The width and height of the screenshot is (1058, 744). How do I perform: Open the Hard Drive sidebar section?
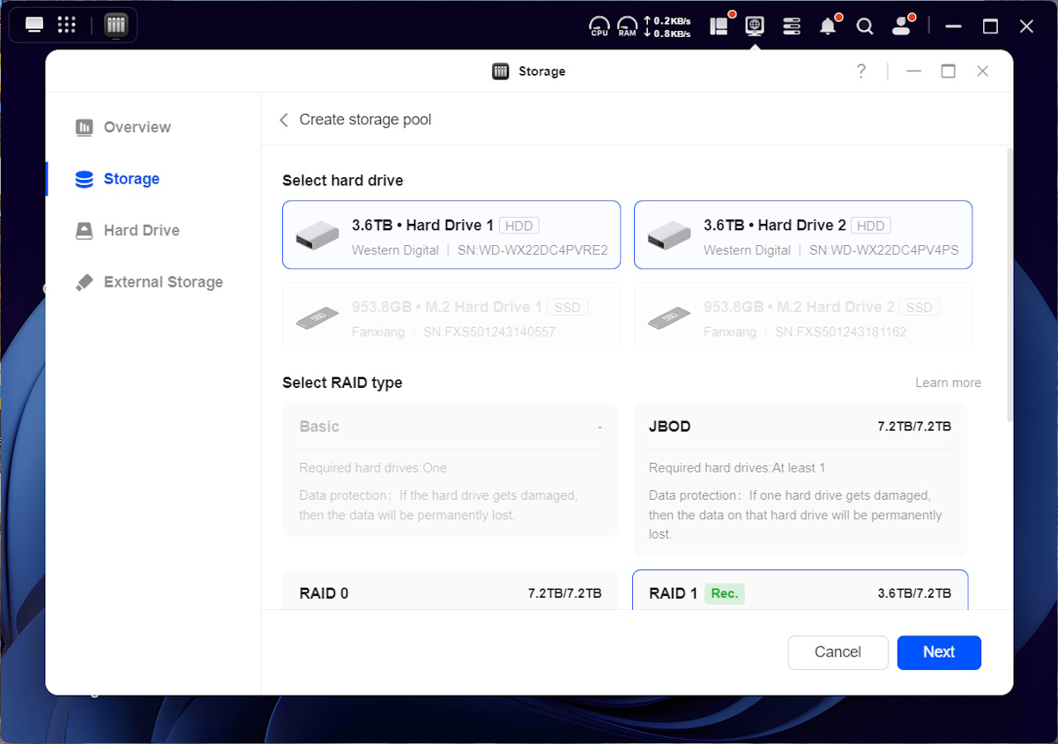pos(141,230)
